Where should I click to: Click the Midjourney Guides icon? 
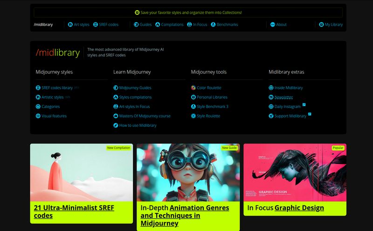click(x=116, y=88)
